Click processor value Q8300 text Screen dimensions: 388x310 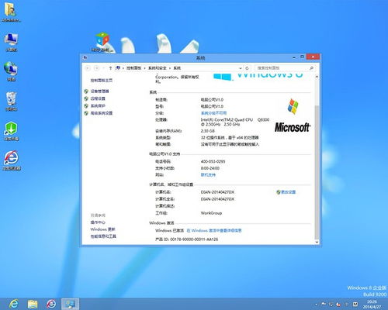(x=263, y=120)
